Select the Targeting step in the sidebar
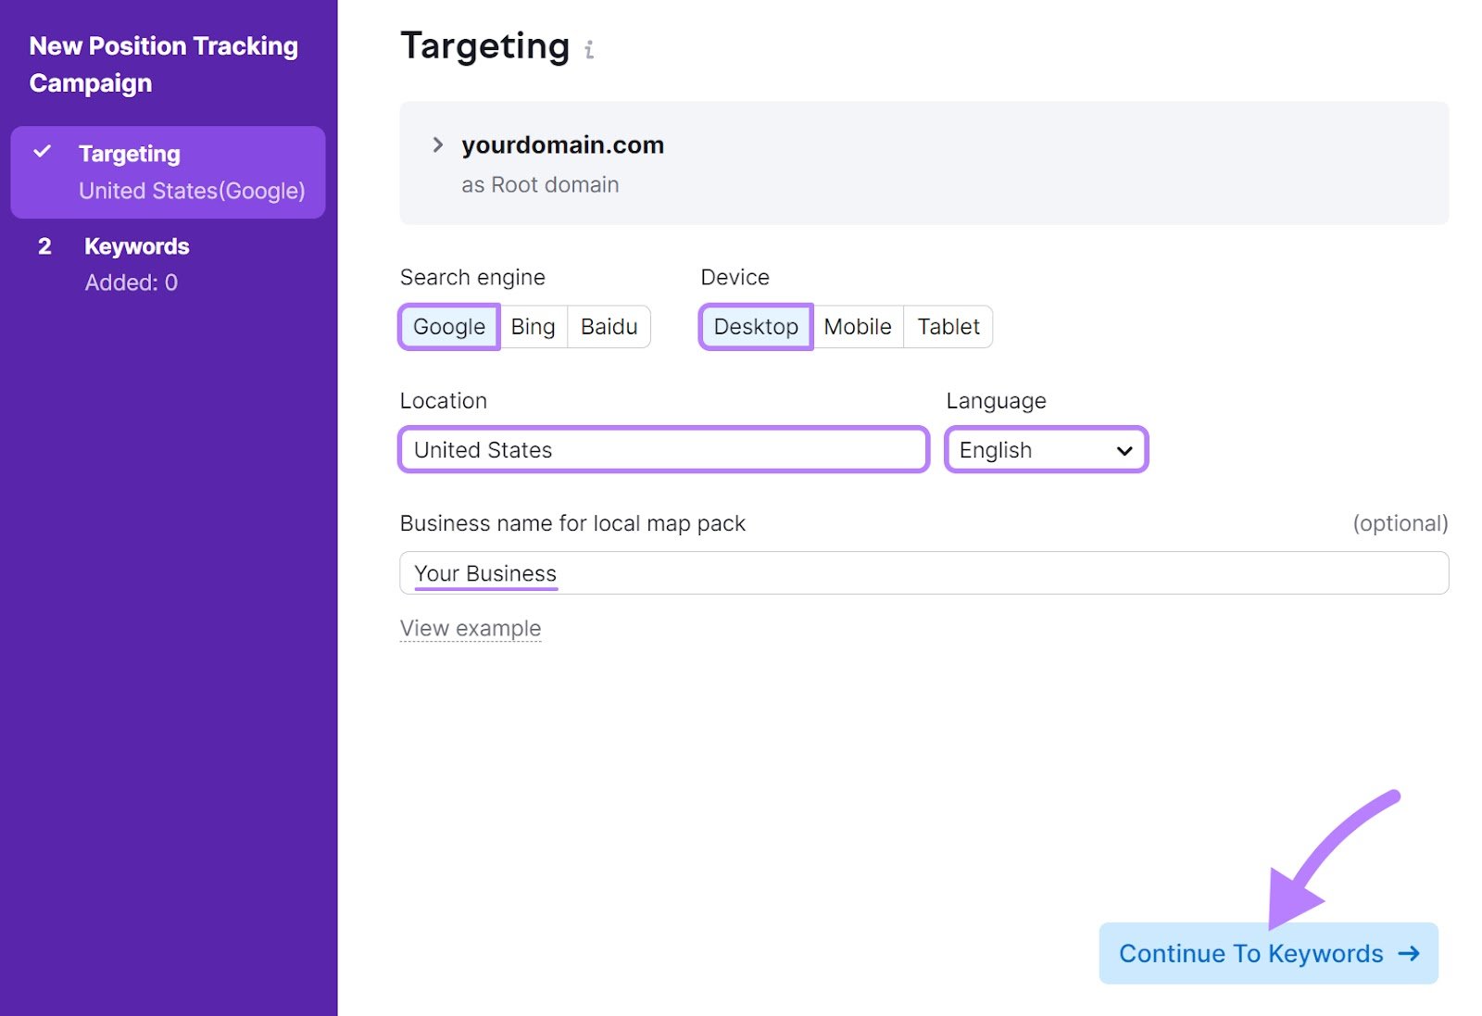Image resolution: width=1482 pixels, height=1016 pixels. click(129, 153)
